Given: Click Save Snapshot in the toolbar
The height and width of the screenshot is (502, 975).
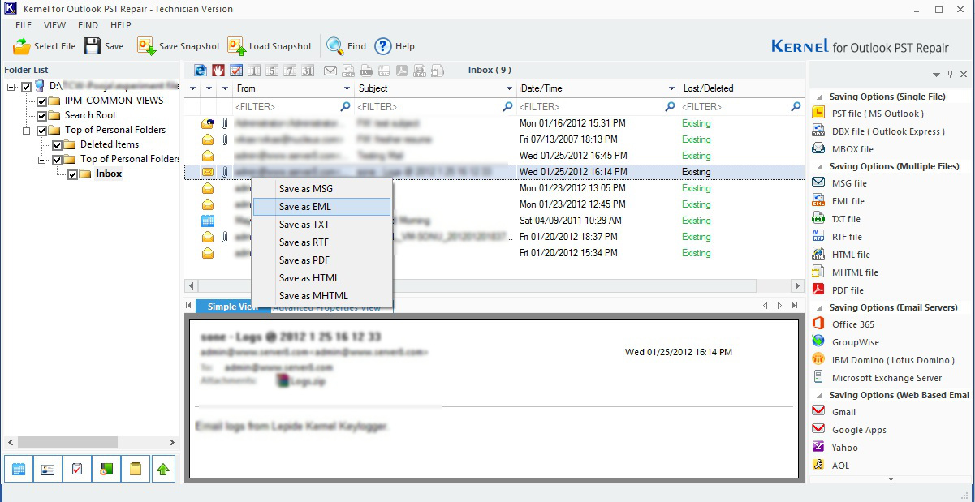Looking at the screenshot, I should click(x=179, y=46).
